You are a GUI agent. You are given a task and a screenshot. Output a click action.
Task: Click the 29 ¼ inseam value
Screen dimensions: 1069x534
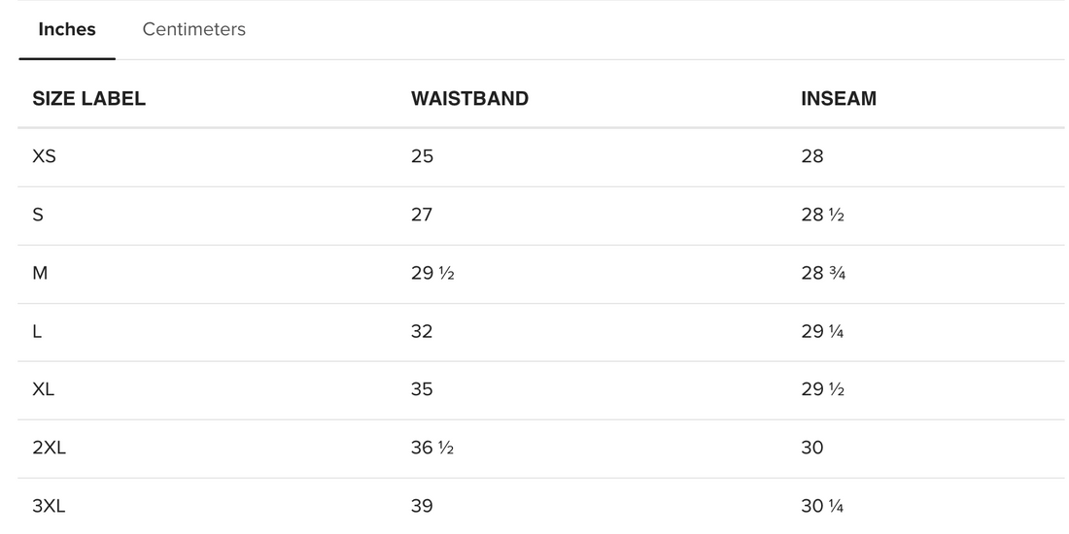(x=822, y=331)
